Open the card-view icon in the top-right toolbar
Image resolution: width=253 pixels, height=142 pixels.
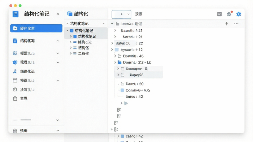(219, 14)
